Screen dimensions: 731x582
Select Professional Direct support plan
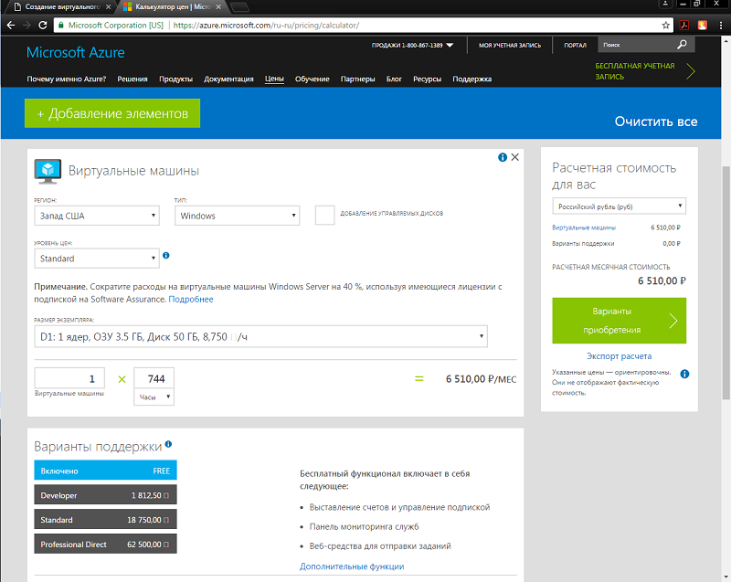click(105, 544)
